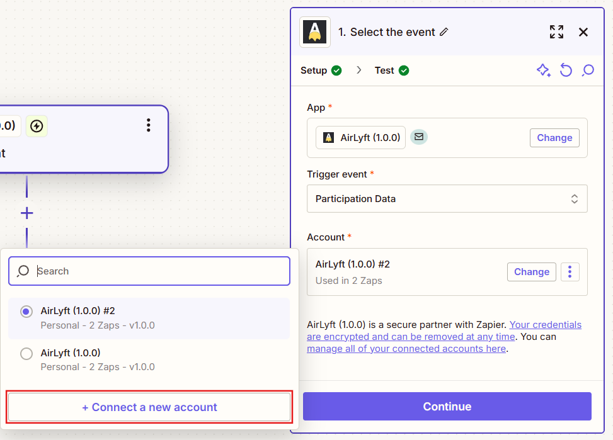Edit the step name with pencil icon
613x440 pixels.
[444, 32]
